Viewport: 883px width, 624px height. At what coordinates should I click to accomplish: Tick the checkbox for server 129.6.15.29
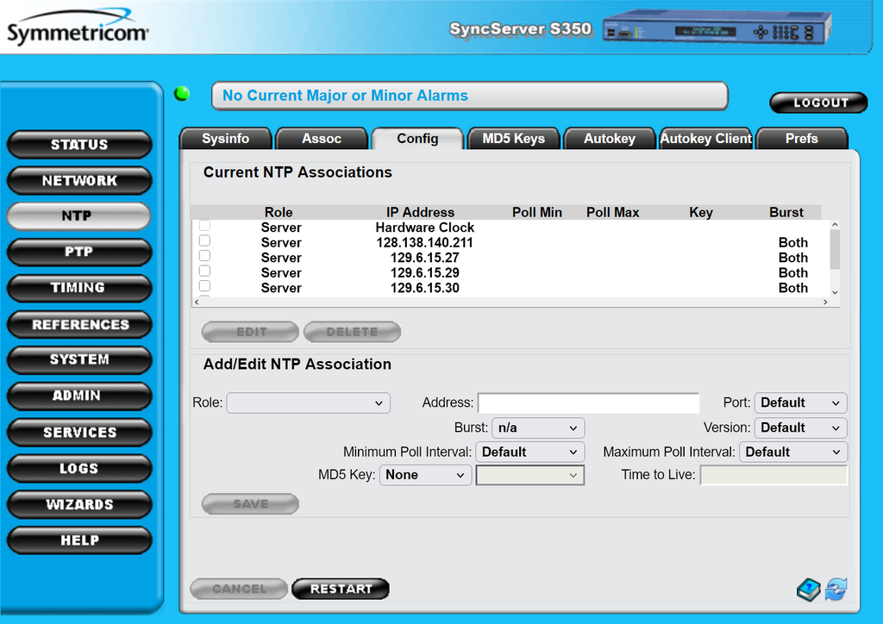pyautogui.click(x=204, y=271)
